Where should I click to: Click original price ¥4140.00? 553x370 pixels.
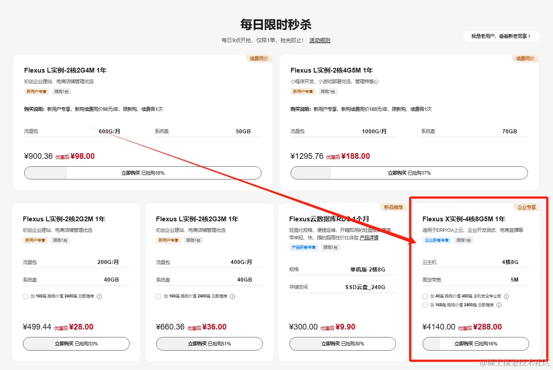439,327
